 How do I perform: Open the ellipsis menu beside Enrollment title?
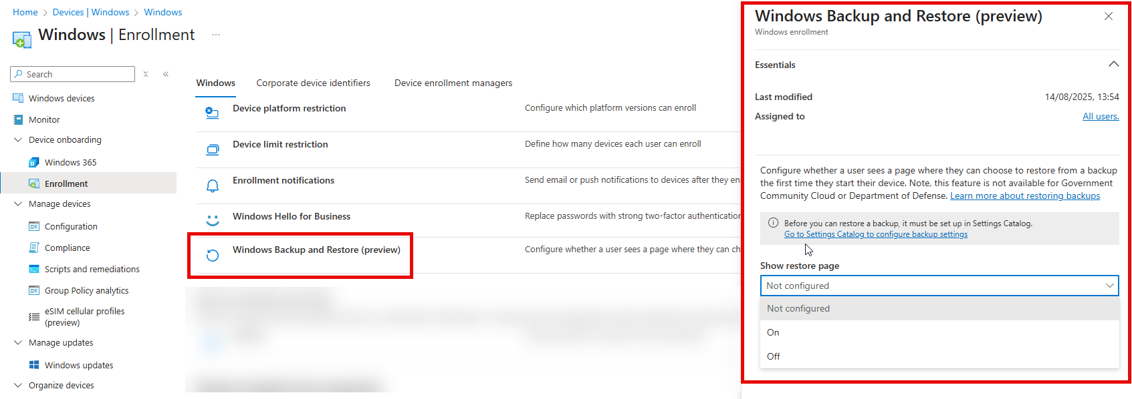[216, 35]
